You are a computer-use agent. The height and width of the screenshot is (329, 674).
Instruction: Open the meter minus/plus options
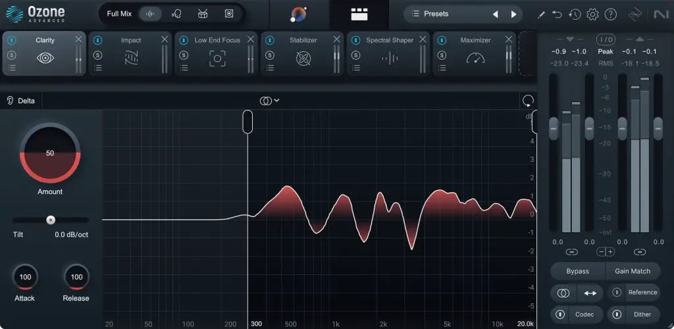(x=606, y=252)
